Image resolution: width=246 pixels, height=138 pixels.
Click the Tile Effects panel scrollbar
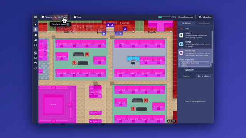tap(212, 47)
